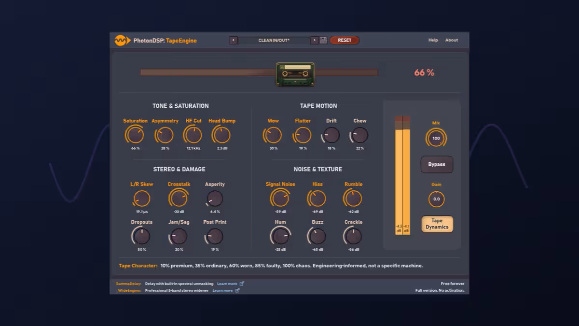Click the Jam/Sag knob
This screenshot has width=579, height=326.
[x=179, y=236]
